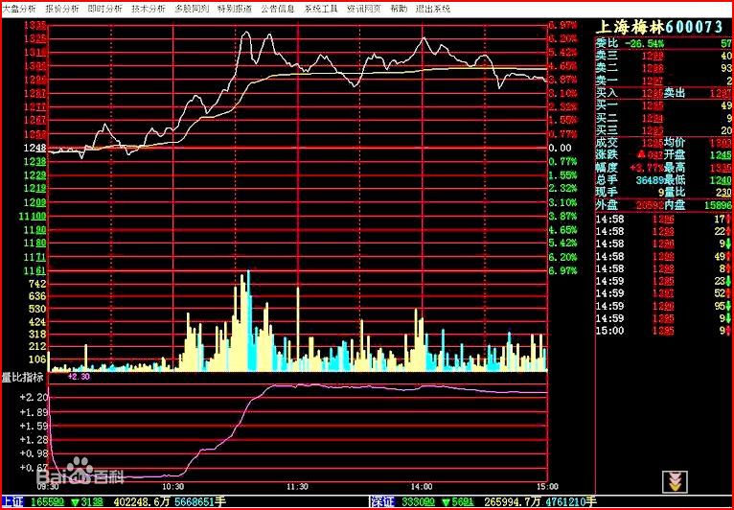Click 退出系统 to exit the program
Screen dimensions: 734x510
click(x=433, y=9)
